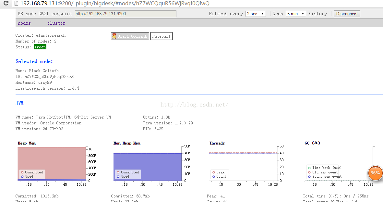Edit the ES node REST endpoint field

click(126, 14)
